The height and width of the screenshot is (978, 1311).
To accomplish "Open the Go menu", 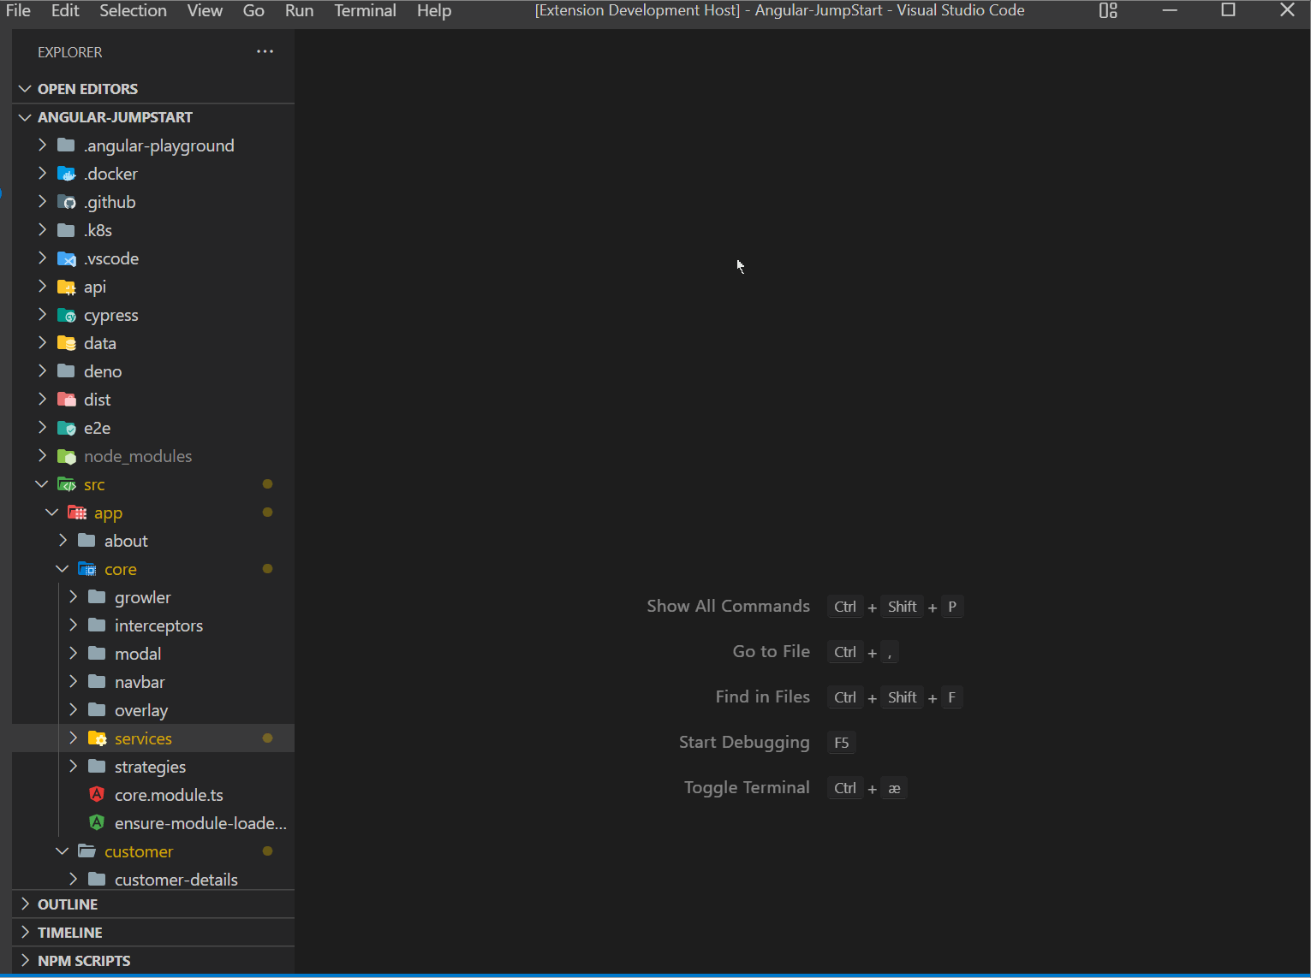I will click(x=253, y=10).
